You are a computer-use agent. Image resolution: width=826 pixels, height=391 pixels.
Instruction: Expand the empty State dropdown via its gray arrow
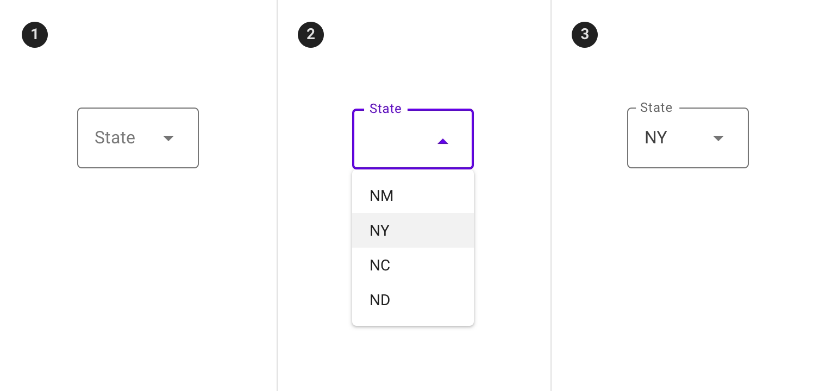click(x=168, y=138)
